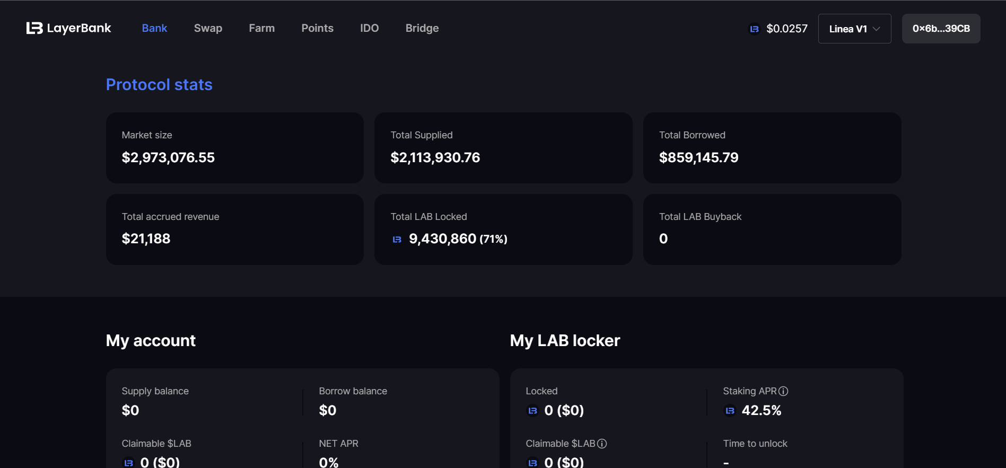Click the Market size label
This screenshot has height=468, width=1006.
[x=147, y=135]
